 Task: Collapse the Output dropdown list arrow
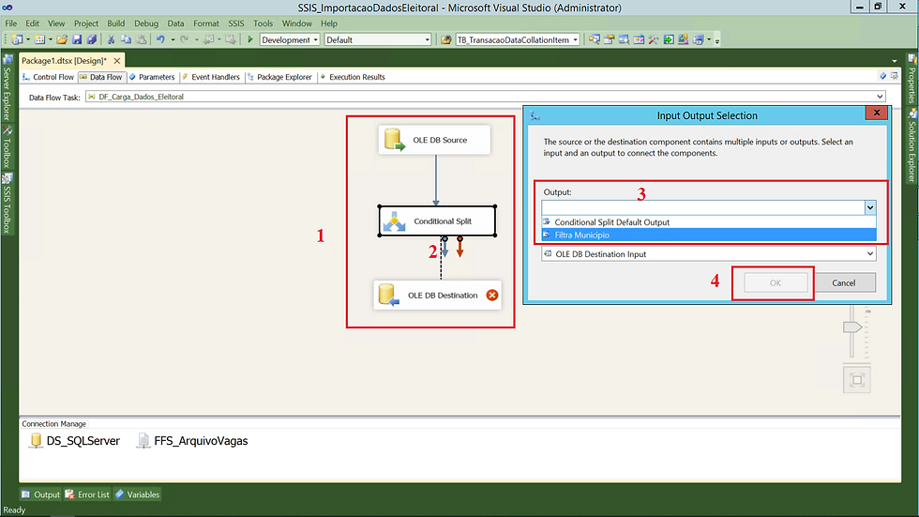click(x=870, y=207)
